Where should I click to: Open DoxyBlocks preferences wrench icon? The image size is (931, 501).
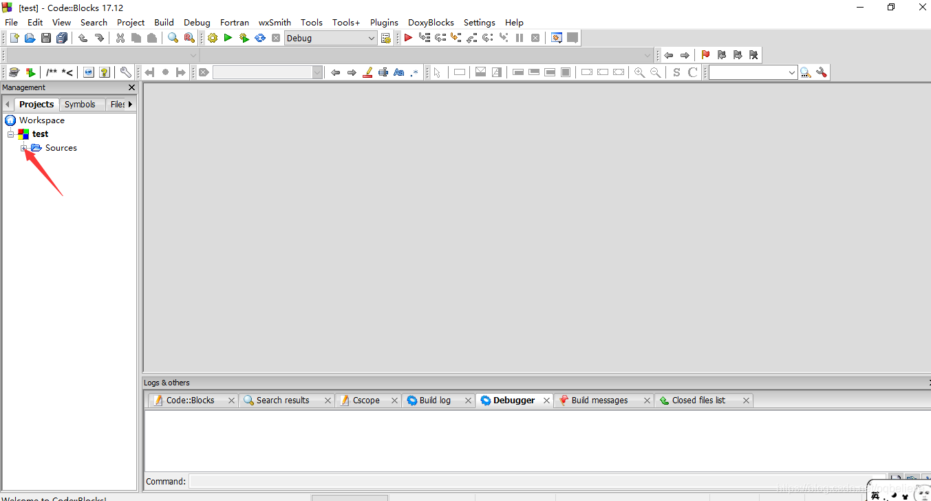pyautogui.click(x=125, y=72)
